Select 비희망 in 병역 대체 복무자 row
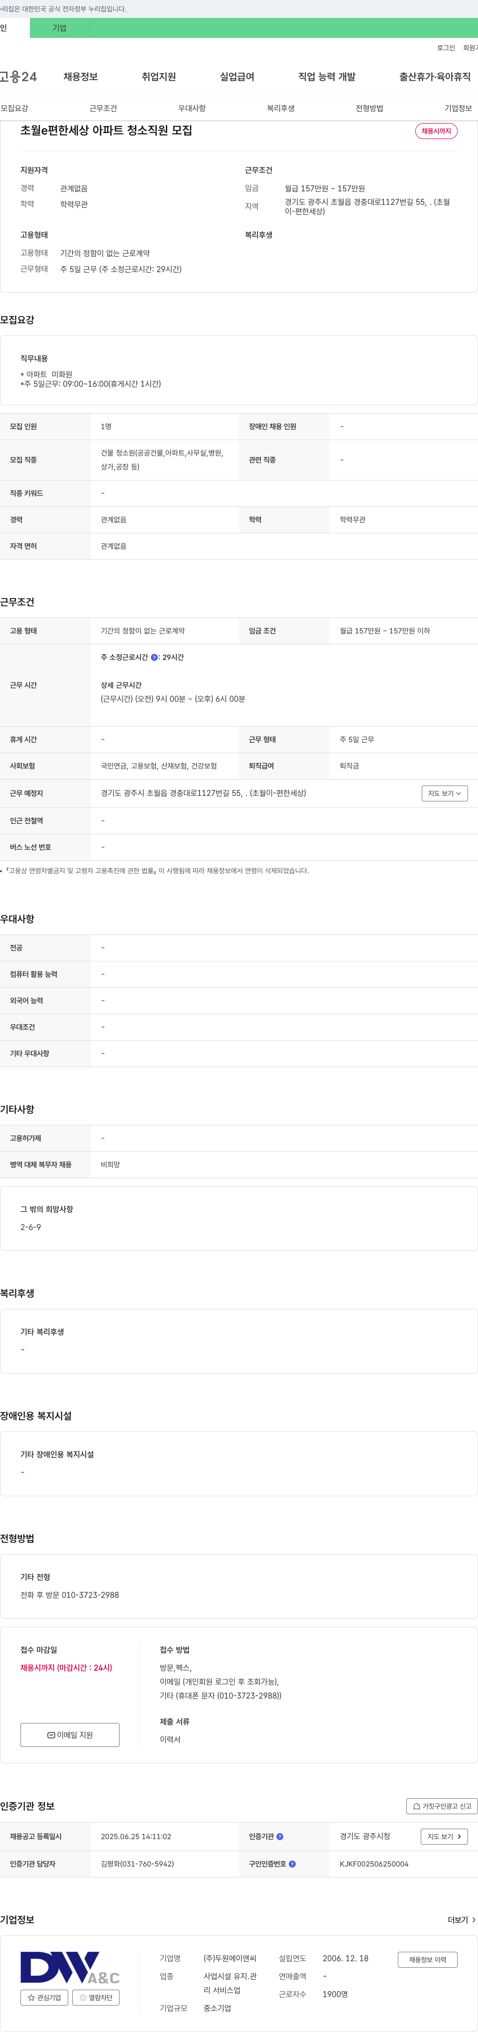This screenshot has height=2032, width=478. tap(110, 1164)
